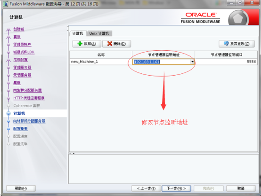Open the 管理员帐户 step link
The image size is (261, 196).
click(x=22, y=45)
